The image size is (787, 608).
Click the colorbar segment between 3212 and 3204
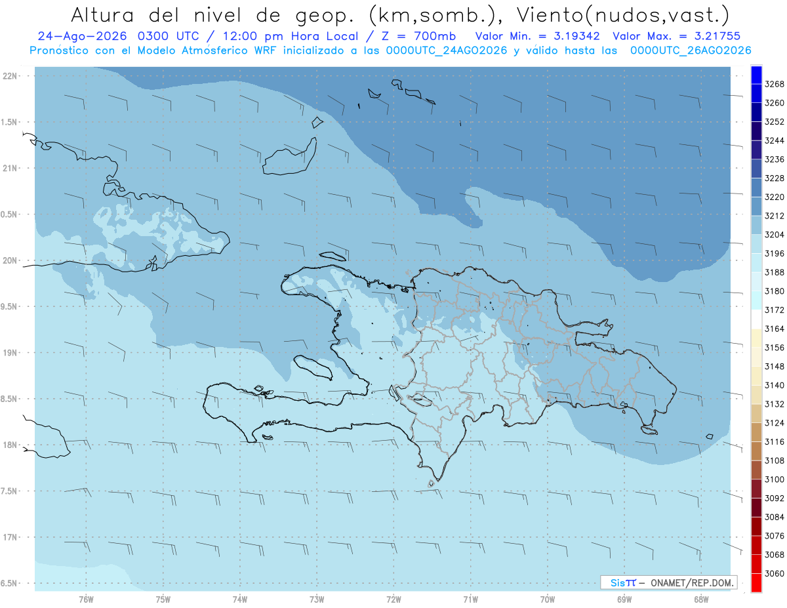click(x=756, y=225)
